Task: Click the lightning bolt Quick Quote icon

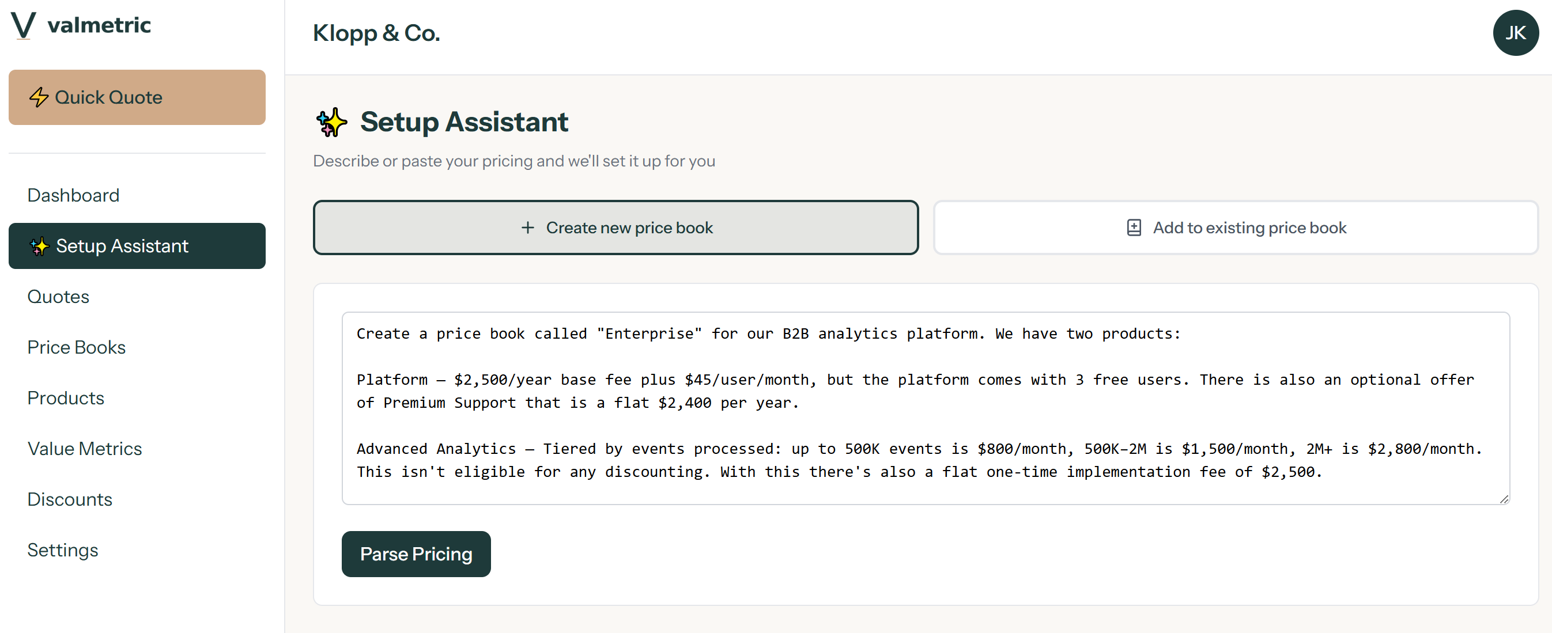Action: [39, 97]
